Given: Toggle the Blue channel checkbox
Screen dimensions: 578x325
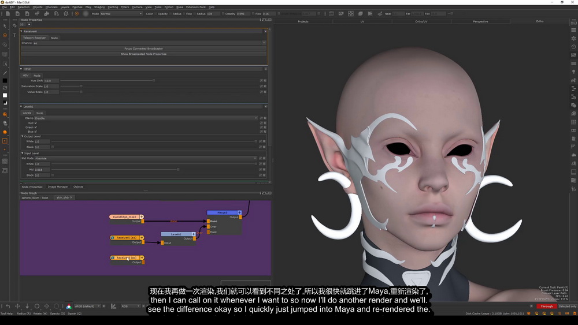Looking at the screenshot, I should point(35,132).
